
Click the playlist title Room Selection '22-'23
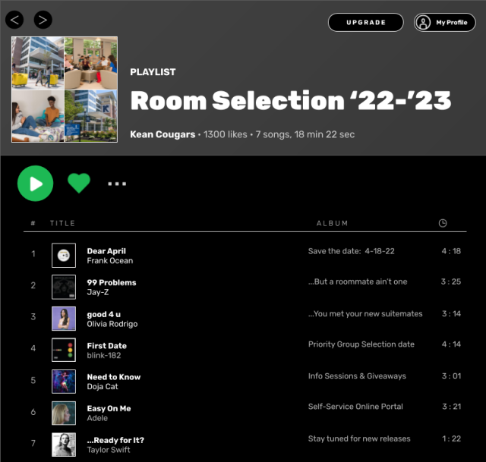(290, 100)
